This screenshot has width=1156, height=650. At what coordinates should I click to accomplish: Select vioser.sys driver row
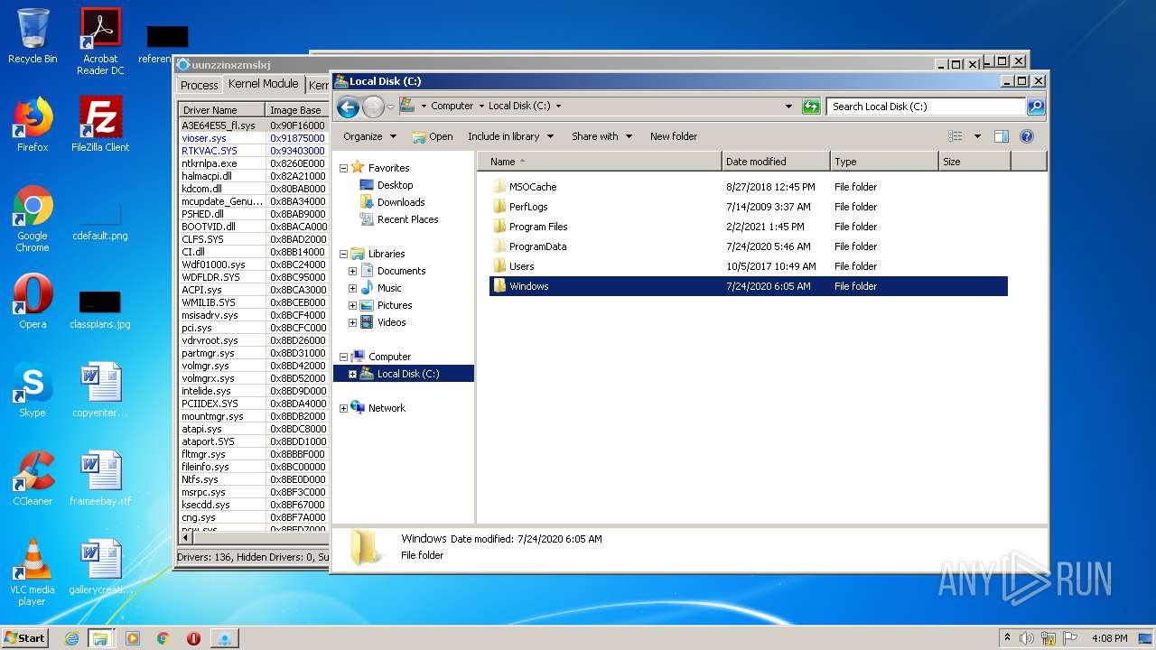pos(253,138)
